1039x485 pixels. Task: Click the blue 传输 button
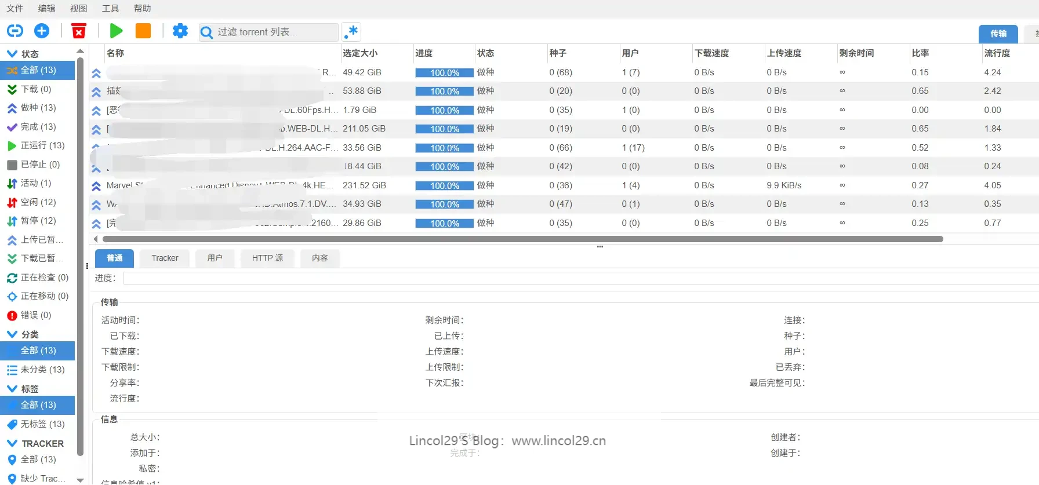[998, 34]
